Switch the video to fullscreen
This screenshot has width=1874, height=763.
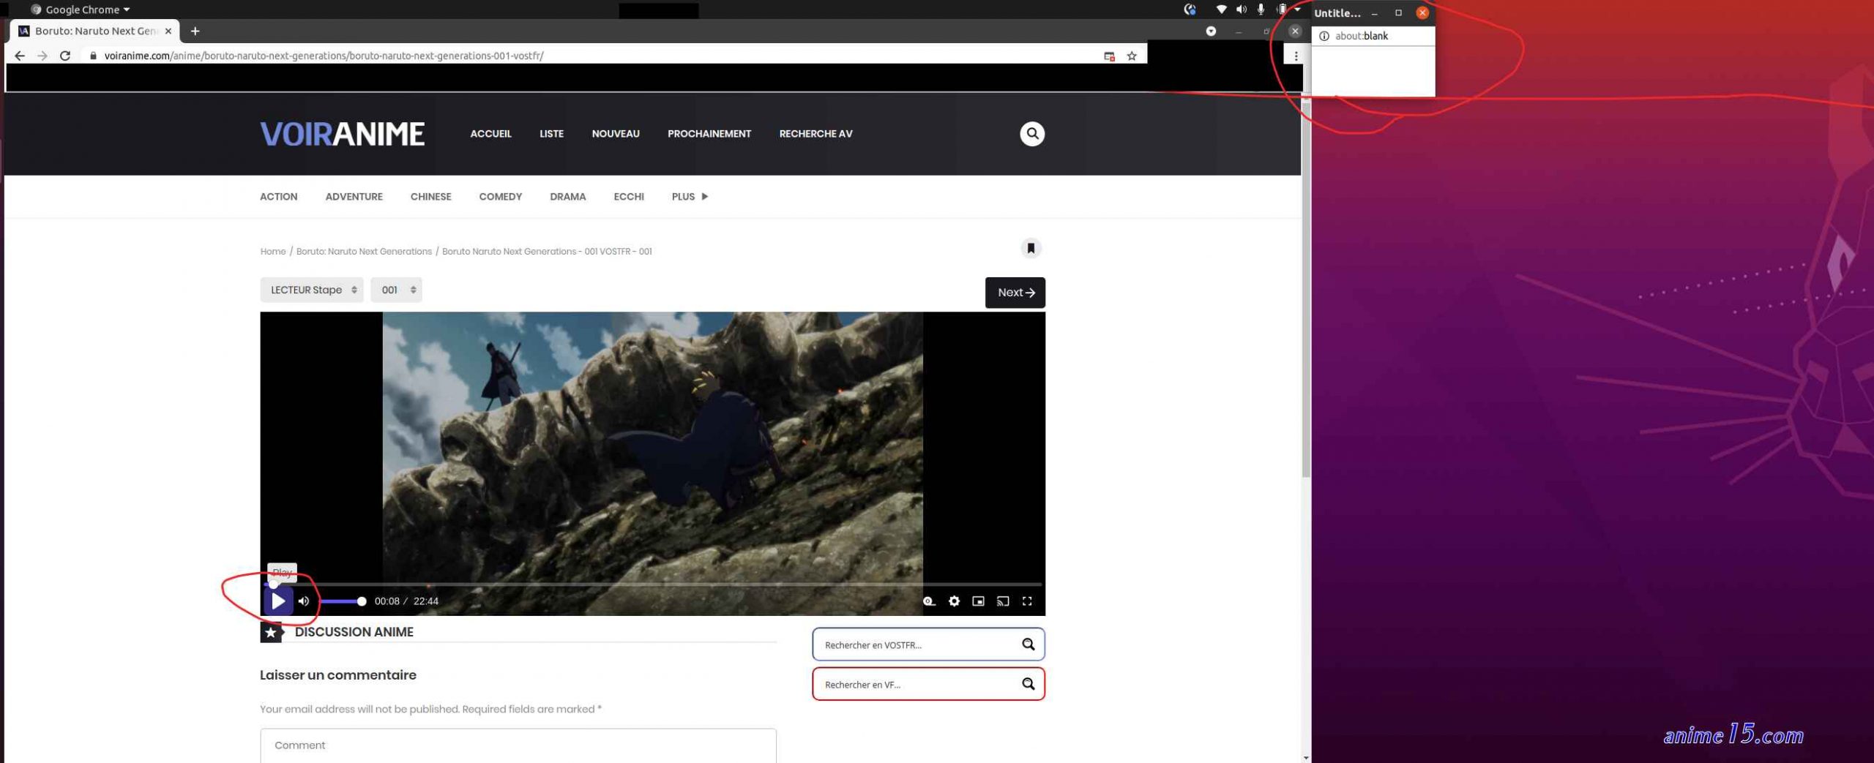(1027, 601)
